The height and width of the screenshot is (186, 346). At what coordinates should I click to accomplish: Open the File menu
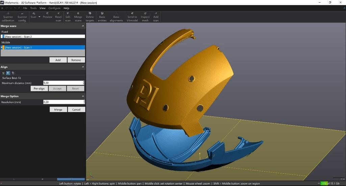(25, 8)
